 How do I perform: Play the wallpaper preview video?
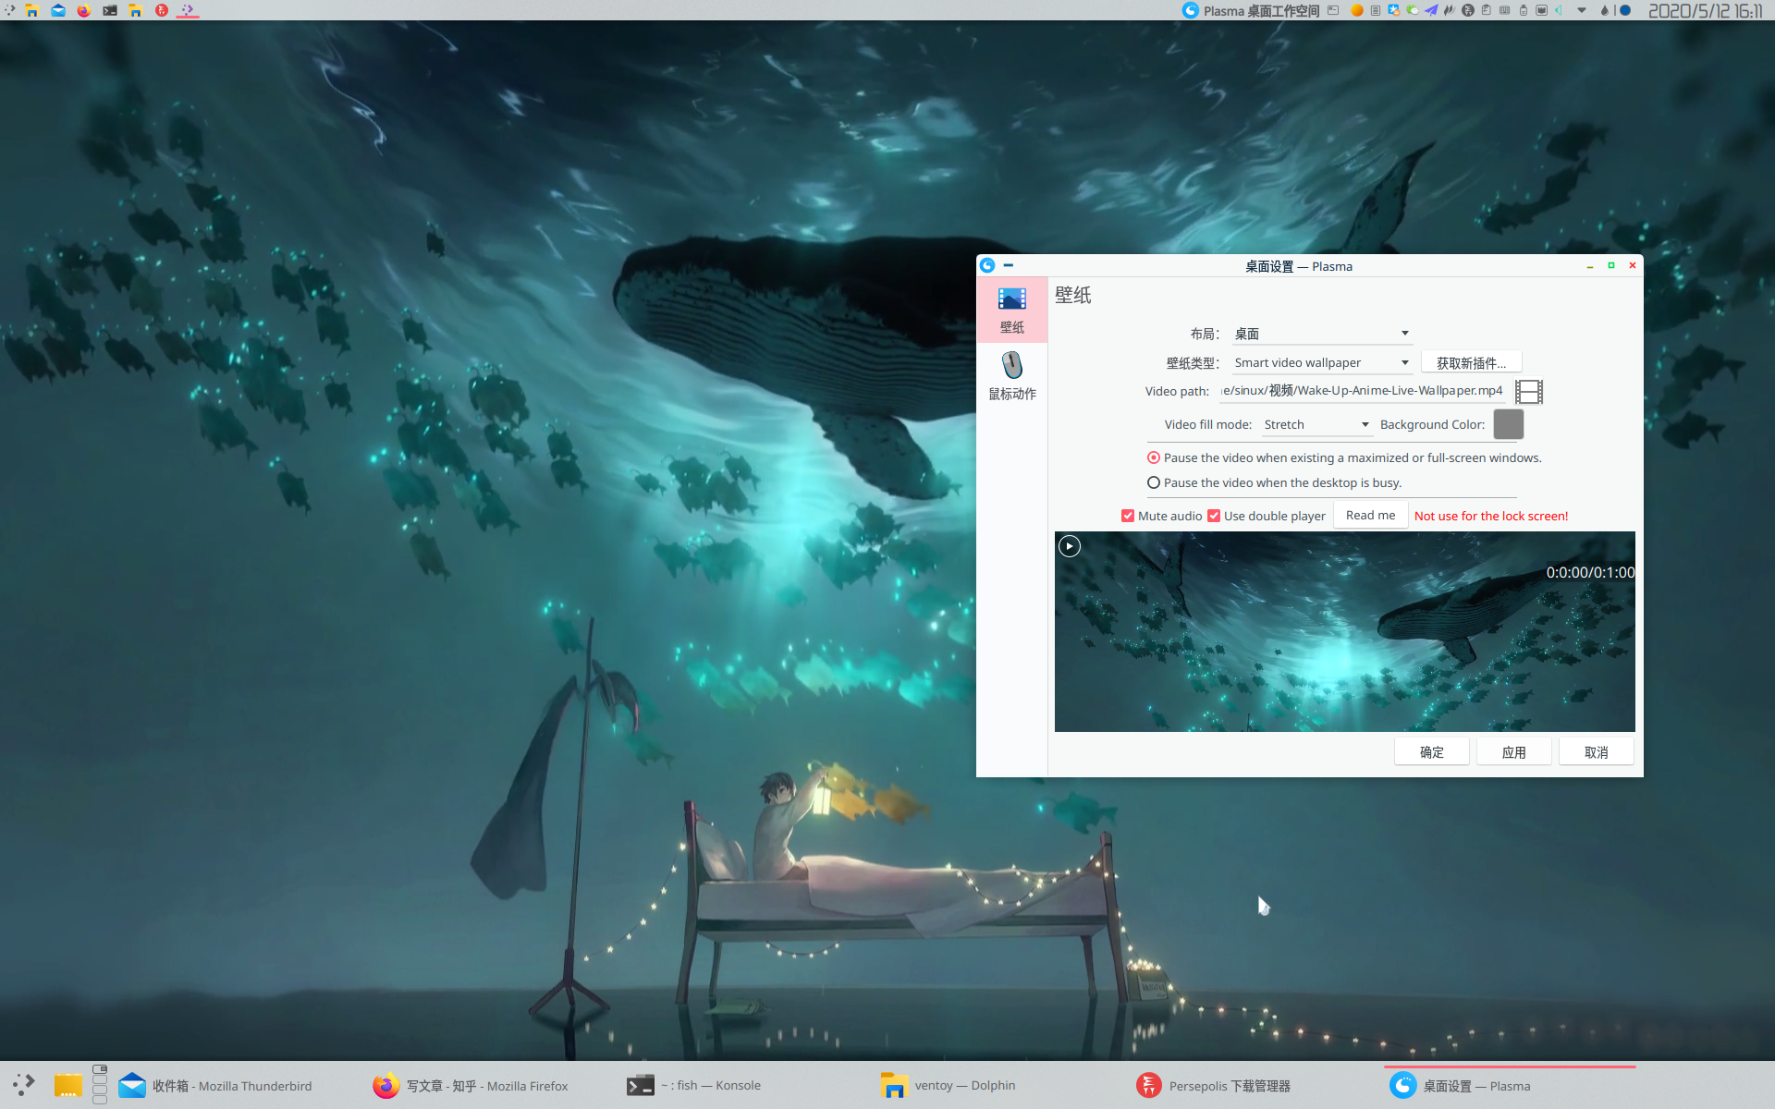[1070, 546]
